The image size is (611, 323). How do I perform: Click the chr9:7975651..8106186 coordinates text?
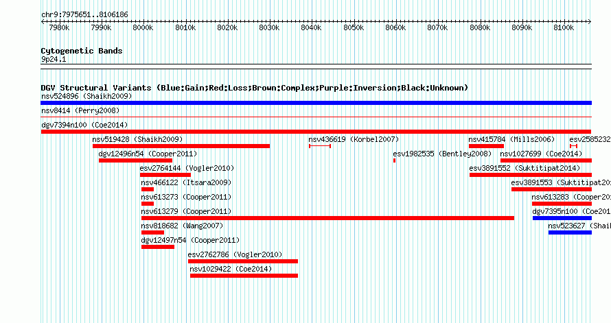click(x=84, y=15)
